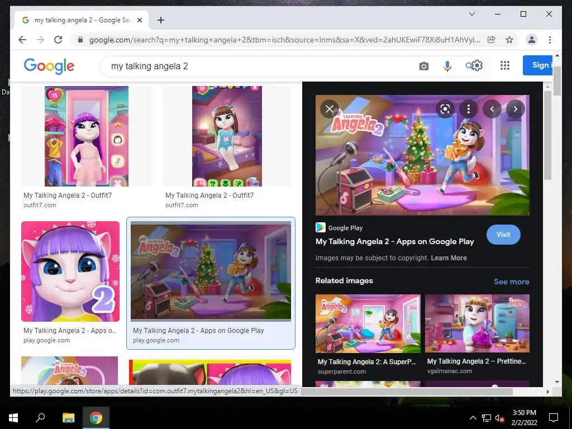Start voice search with the microphone icon
The image size is (572, 429).
447,66
